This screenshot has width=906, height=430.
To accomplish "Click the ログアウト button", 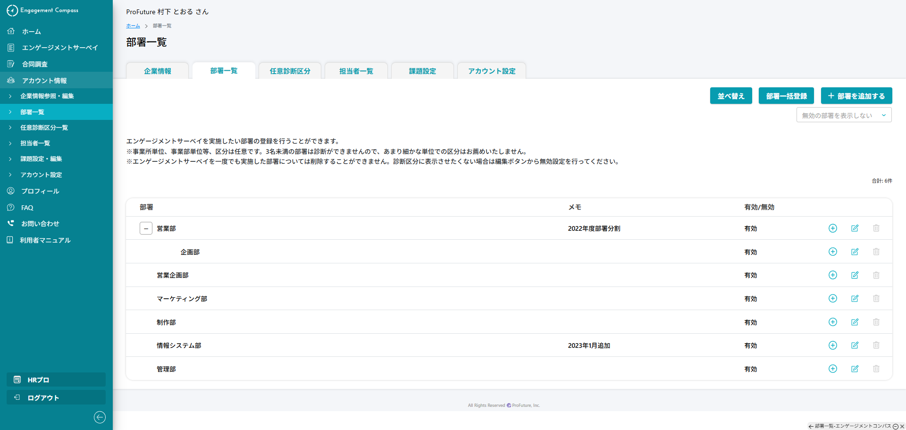I will (56, 397).
